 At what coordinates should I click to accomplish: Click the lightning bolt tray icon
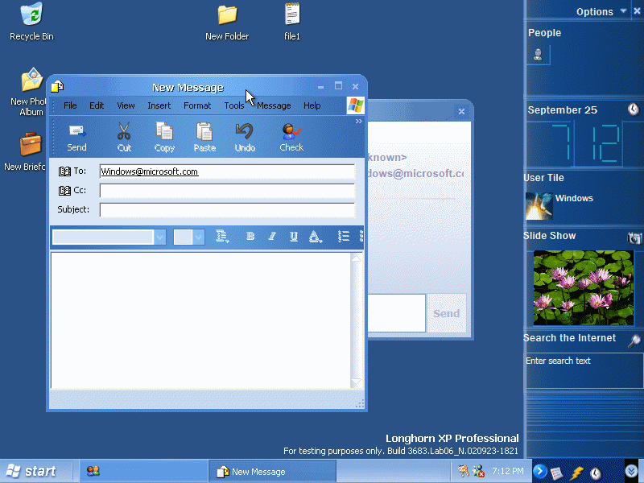coord(576,473)
